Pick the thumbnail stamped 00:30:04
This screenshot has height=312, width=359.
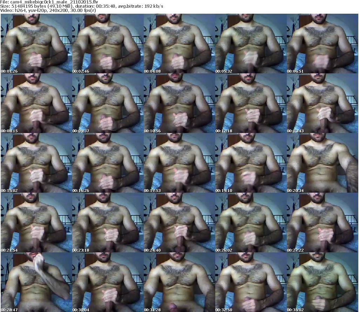[x=108, y=282]
